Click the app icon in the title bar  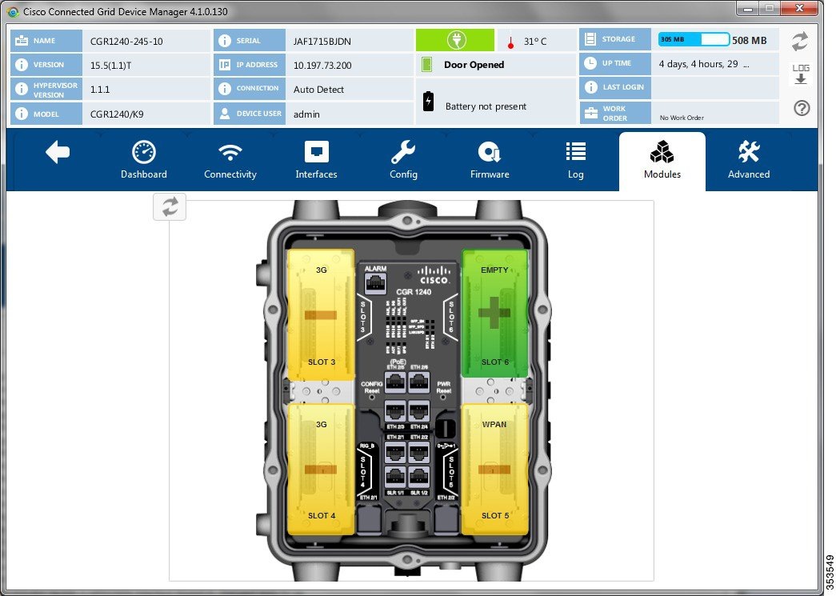tap(13, 11)
